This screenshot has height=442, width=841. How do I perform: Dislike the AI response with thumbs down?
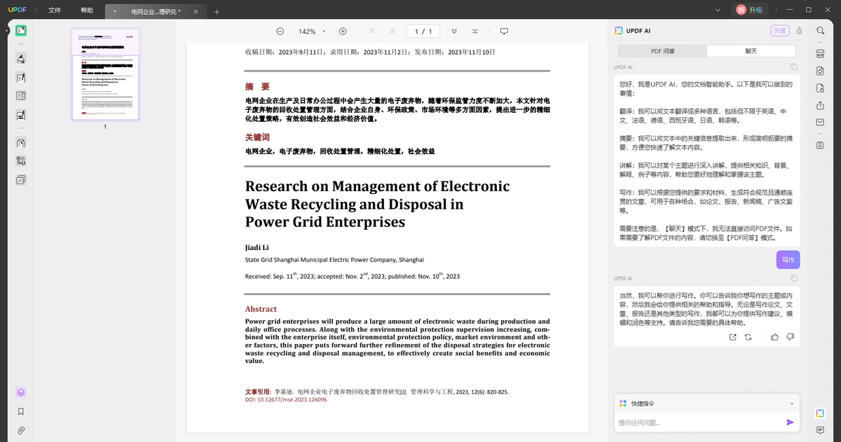[791, 337]
